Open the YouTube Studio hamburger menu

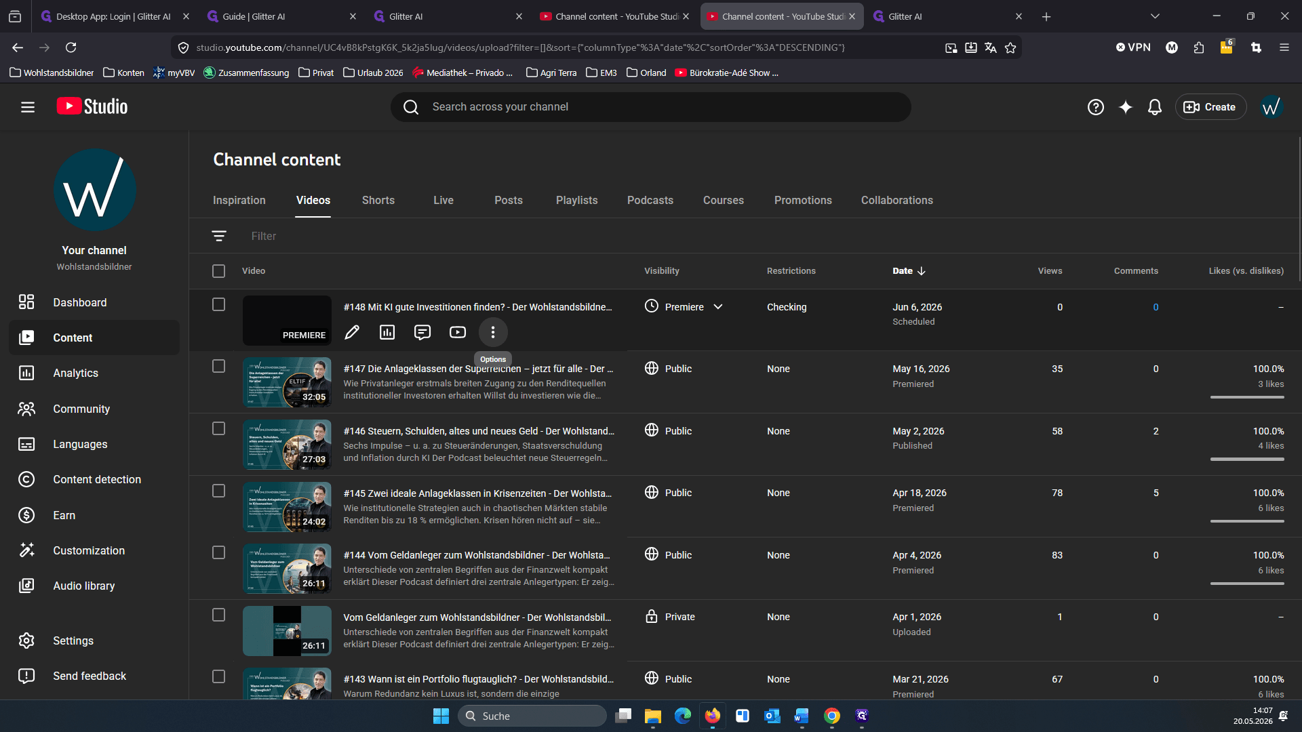point(28,107)
